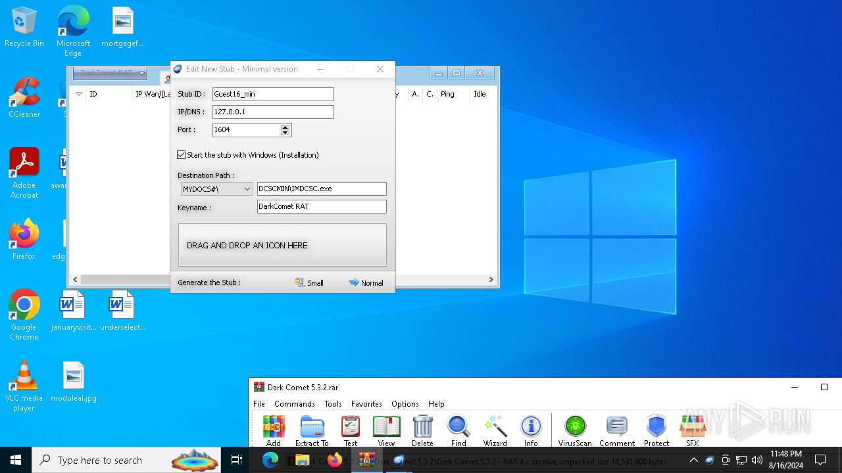This screenshot has height=473, width=842.
Task: Click right arrow of DarkComet horizontal scrollbar
Action: pyautogui.click(x=491, y=280)
